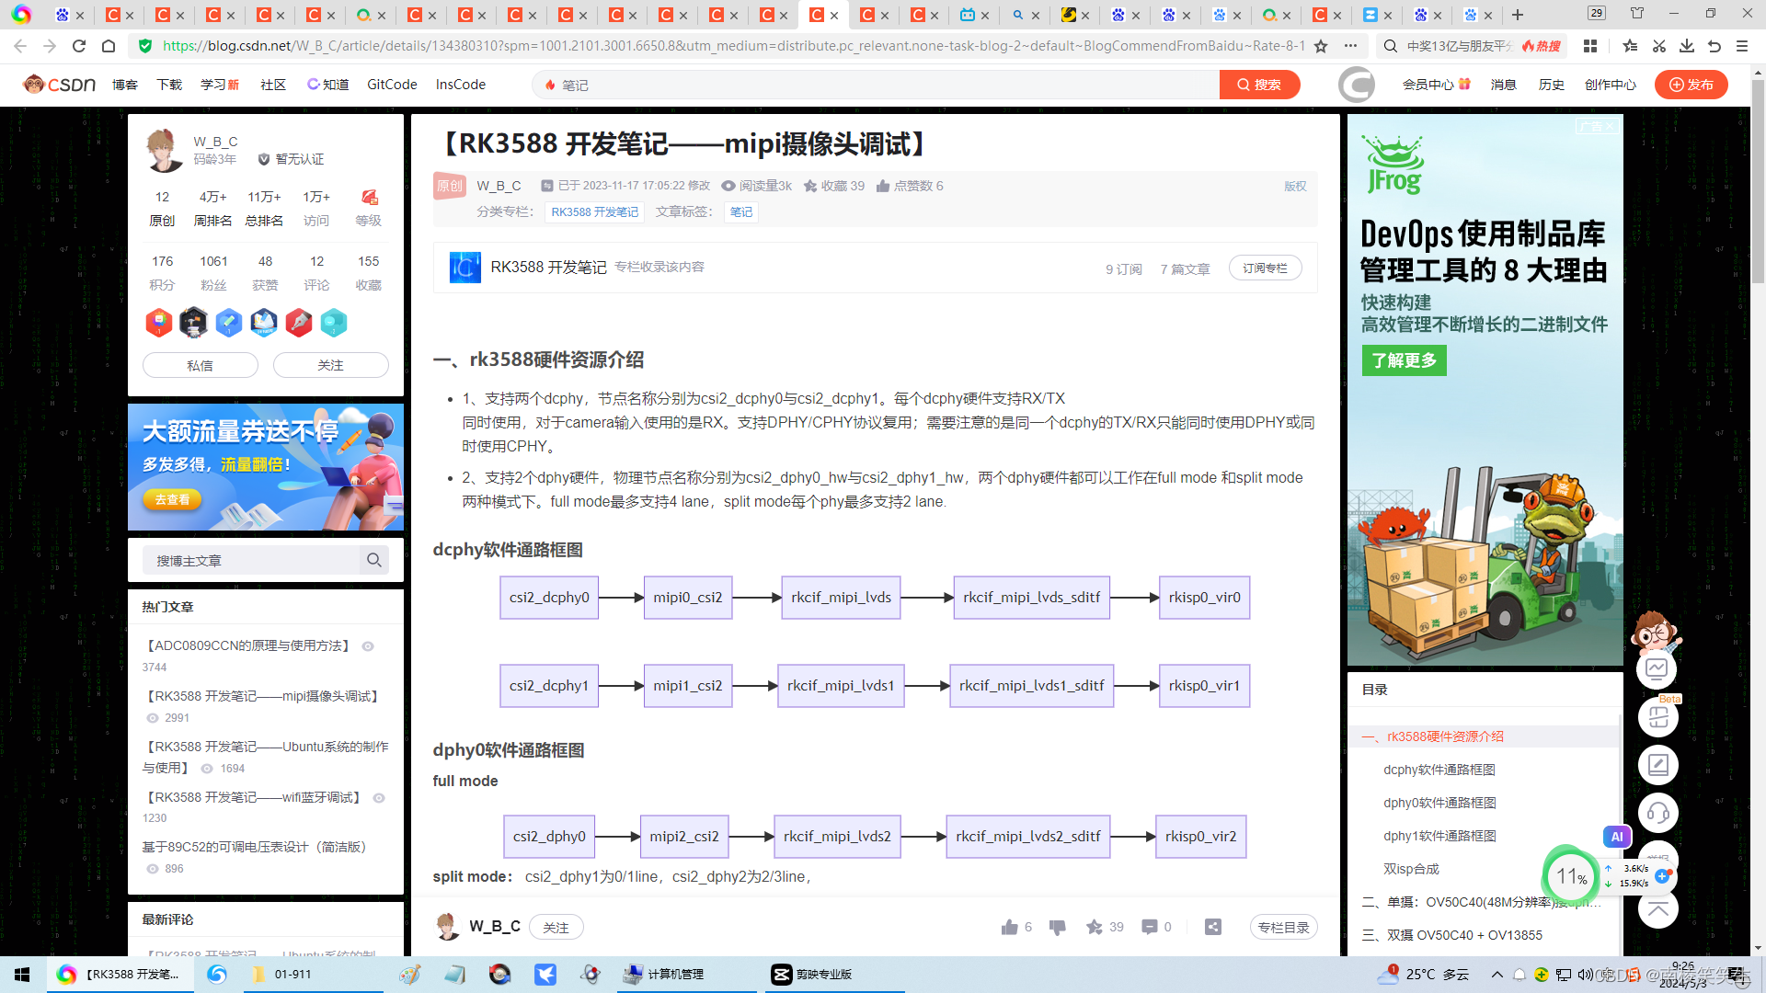Image resolution: width=1766 pixels, height=993 pixels.
Task: Click the share icon in article footer
Action: (x=1213, y=927)
